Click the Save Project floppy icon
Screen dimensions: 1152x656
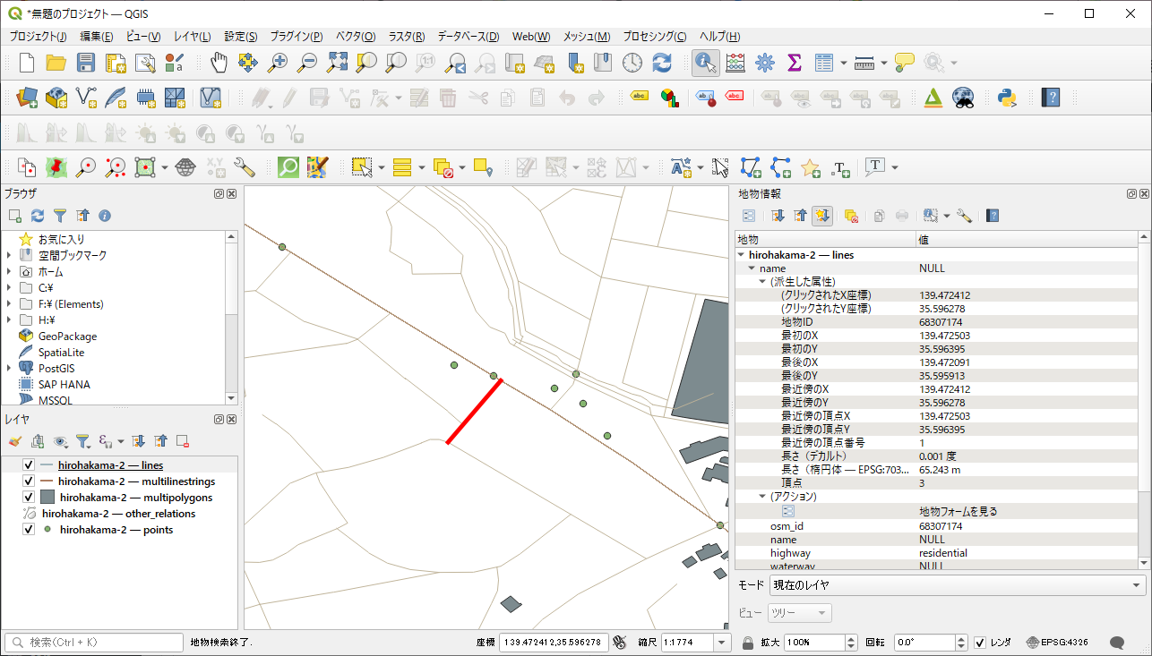[86, 63]
